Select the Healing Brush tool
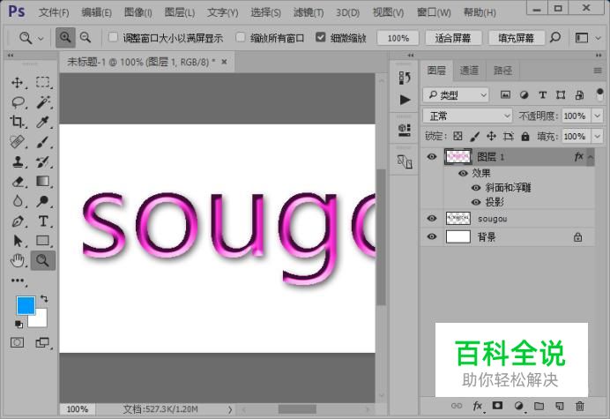The width and height of the screenshot is (610, 419). pos(17,142)
